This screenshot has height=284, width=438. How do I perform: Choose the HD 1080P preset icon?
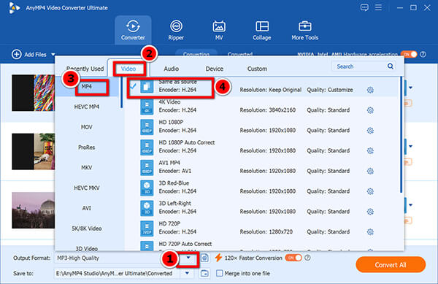coord(147,127)
